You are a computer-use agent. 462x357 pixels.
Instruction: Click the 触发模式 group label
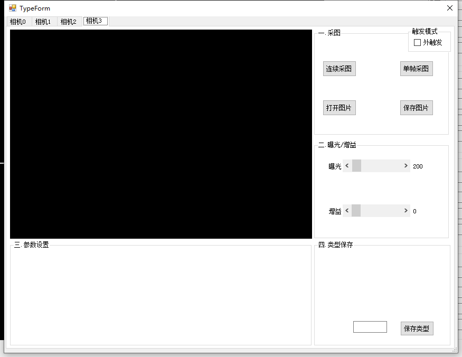[x=425, y=31]
